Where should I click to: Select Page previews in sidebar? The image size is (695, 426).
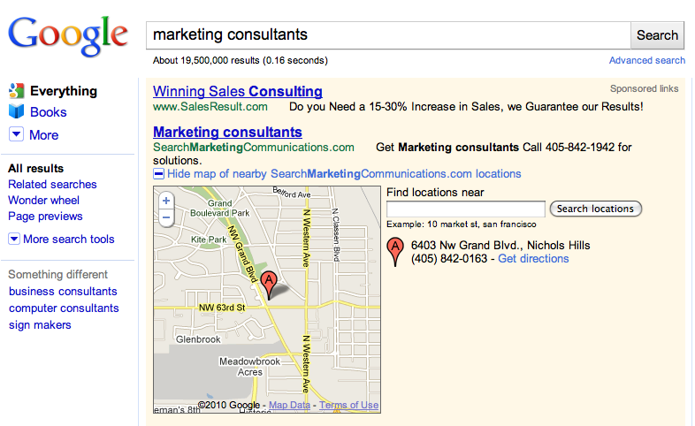[x=45, y=217]
